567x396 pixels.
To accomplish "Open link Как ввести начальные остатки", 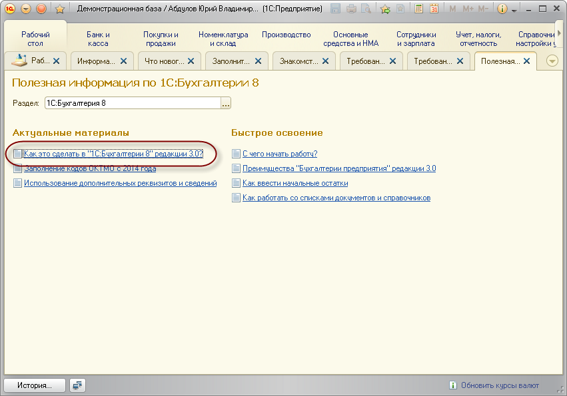I will 295,183.
